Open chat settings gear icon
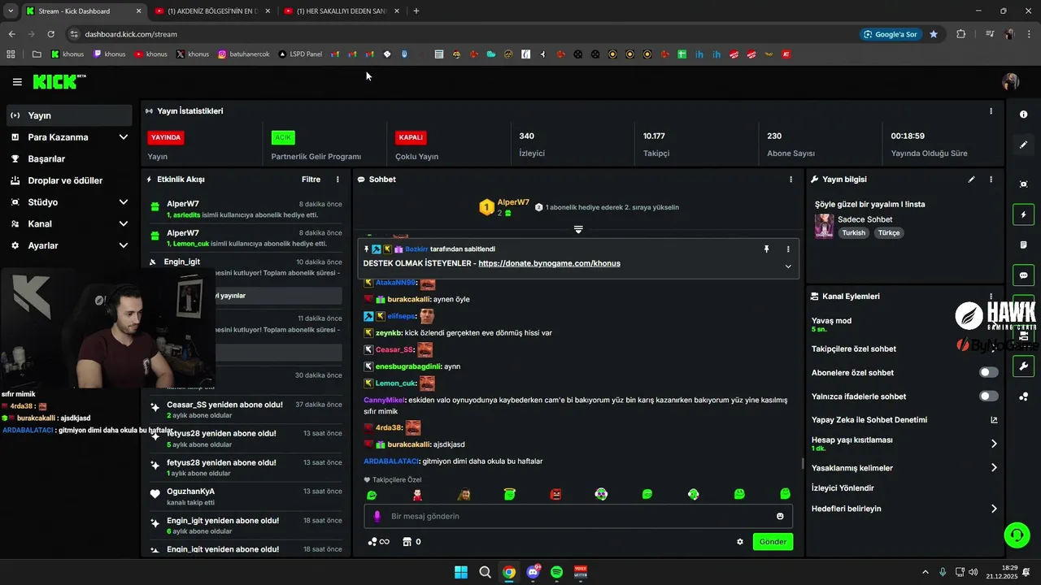The width and height of the screenshot is (1041, 585). click(740, 542)
